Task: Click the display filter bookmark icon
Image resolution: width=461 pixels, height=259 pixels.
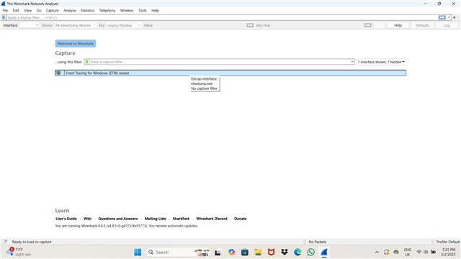Action: point(4,17)
